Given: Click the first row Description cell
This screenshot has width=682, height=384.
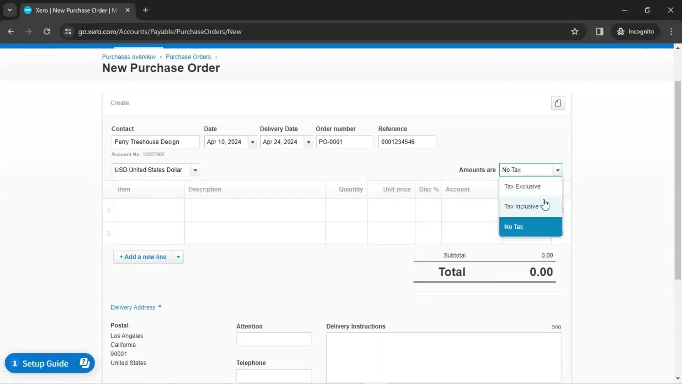Looking at the screenshot, I should click(255, 210).
